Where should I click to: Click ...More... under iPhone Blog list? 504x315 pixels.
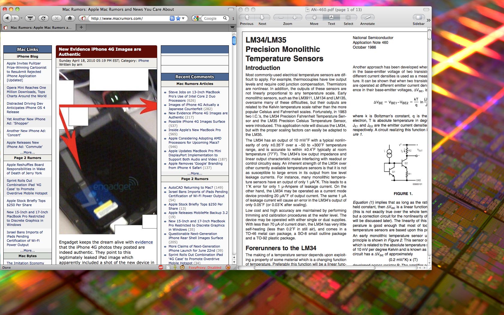click(28, 152)
